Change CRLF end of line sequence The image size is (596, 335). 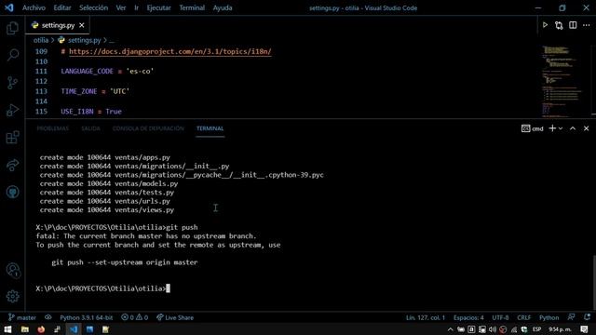tap(523, 317)
